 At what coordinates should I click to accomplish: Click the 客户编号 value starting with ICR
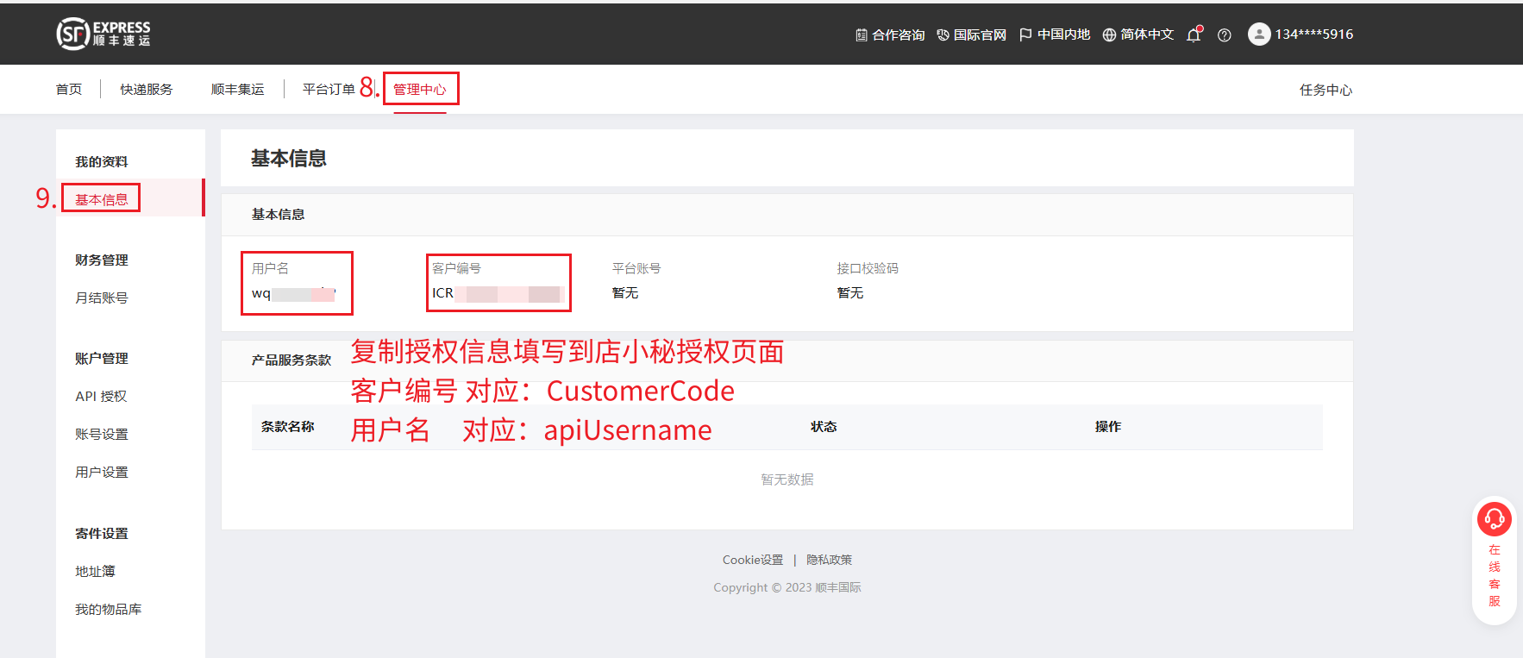(497, 293)
